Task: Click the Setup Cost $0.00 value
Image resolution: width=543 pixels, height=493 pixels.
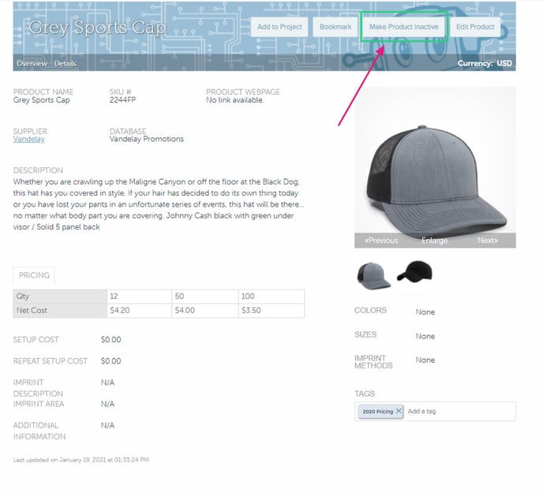Action: 110,340
